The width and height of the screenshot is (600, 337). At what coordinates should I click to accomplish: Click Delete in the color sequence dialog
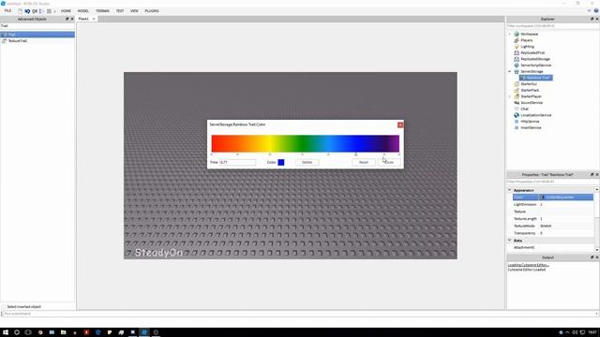tap(307, 162)
